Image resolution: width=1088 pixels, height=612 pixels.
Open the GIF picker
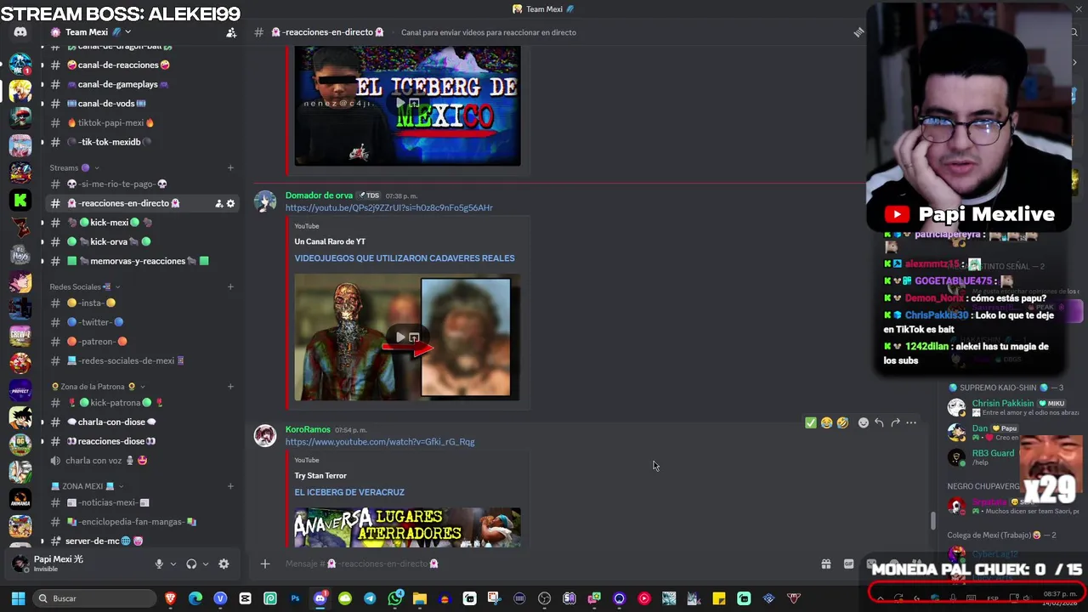(848, 564)
